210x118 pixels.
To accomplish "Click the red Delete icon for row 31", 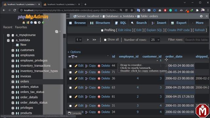I will coord(99,106).
